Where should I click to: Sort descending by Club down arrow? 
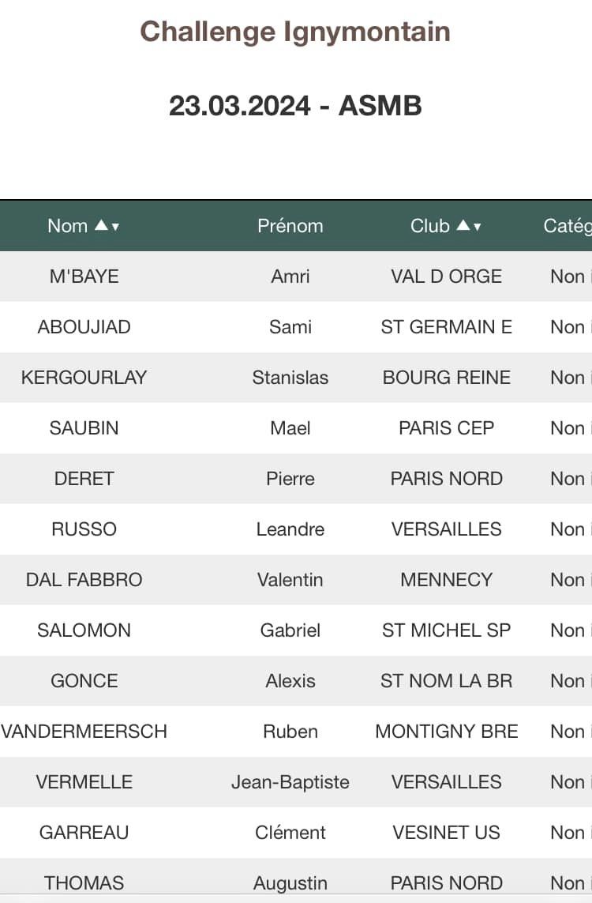click(x=477, y=227)
